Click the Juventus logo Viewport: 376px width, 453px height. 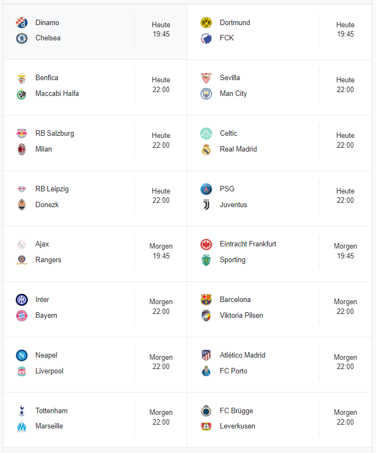click(x=206, y=205)
